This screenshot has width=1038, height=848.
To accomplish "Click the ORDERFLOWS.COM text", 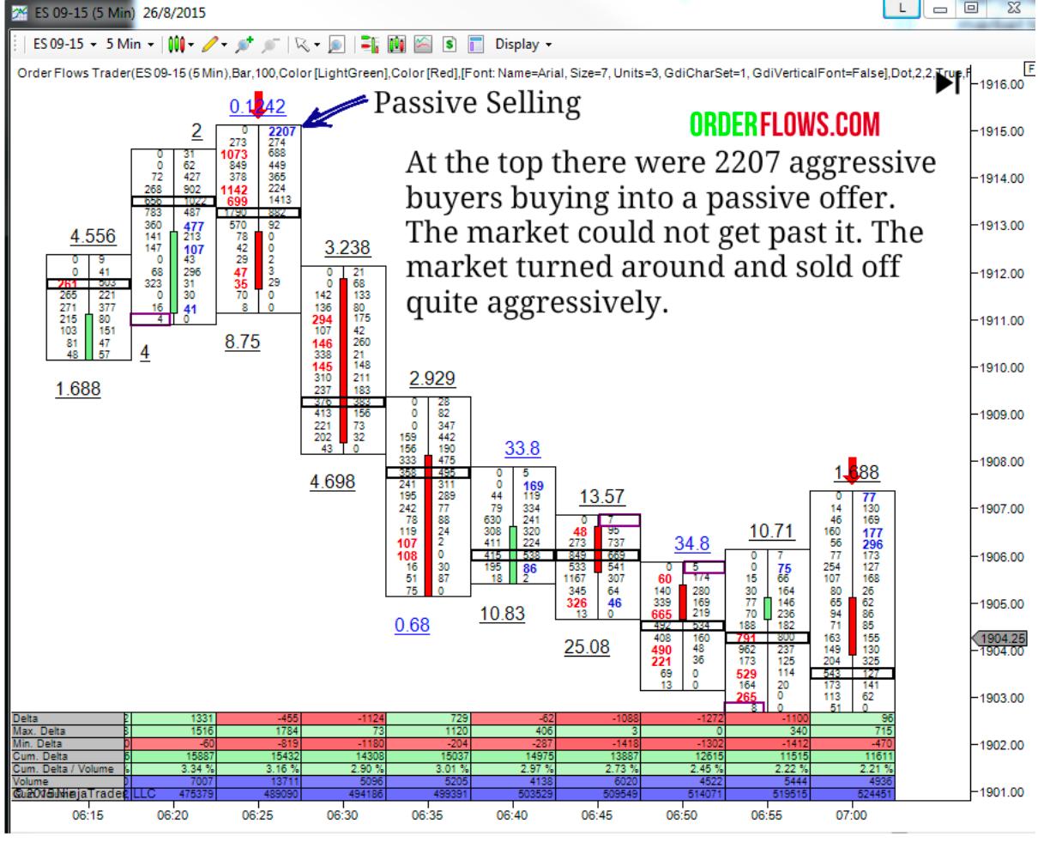I will [785, 126].
